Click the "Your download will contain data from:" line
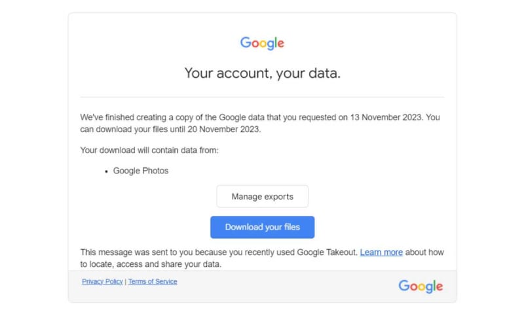The height and width of the screenshot is (310, 524). pos(149,150)
